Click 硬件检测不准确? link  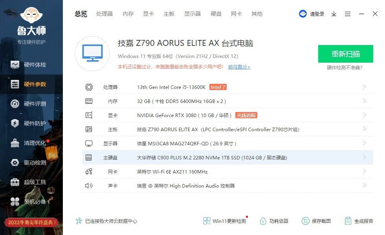[345, 67]
